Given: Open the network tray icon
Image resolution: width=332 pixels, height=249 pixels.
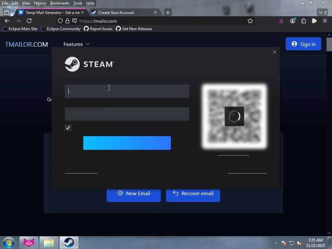Looking at the screenshot, I should [x=291, y=243].
